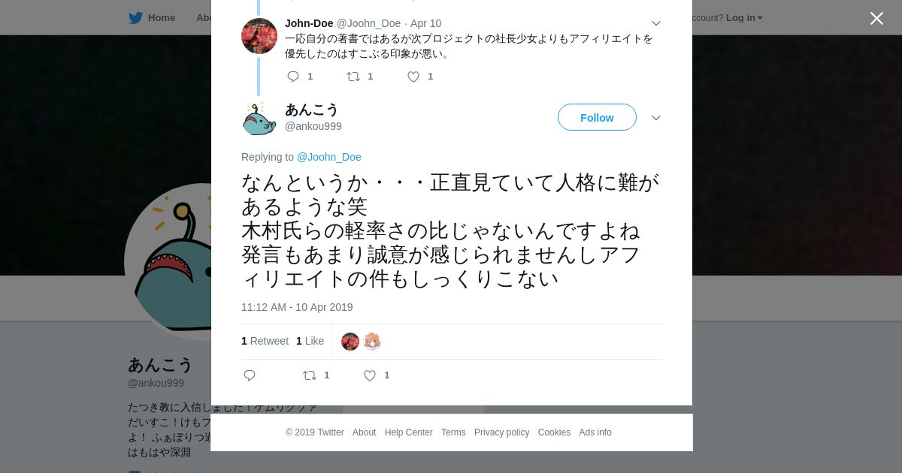Expand more options chevron on John-Doe's tweet
902x473 pixels.
[x=656, y=23]
